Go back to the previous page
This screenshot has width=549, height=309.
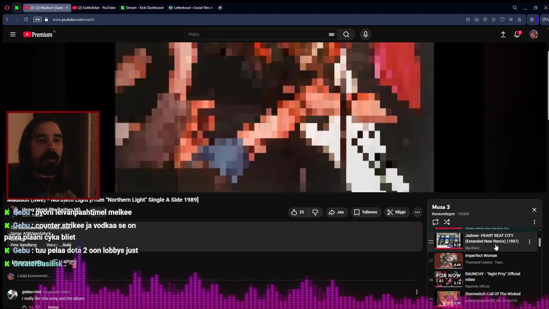click(x=7, y=19)
